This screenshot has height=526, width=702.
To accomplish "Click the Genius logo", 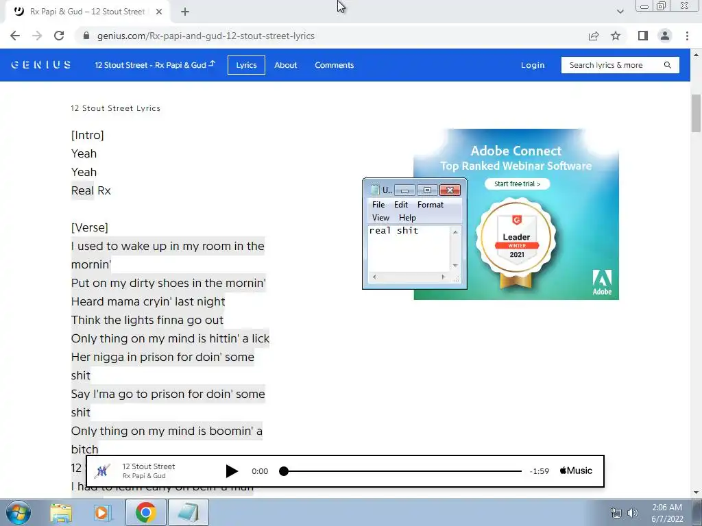I will click(x=40, y=65).
